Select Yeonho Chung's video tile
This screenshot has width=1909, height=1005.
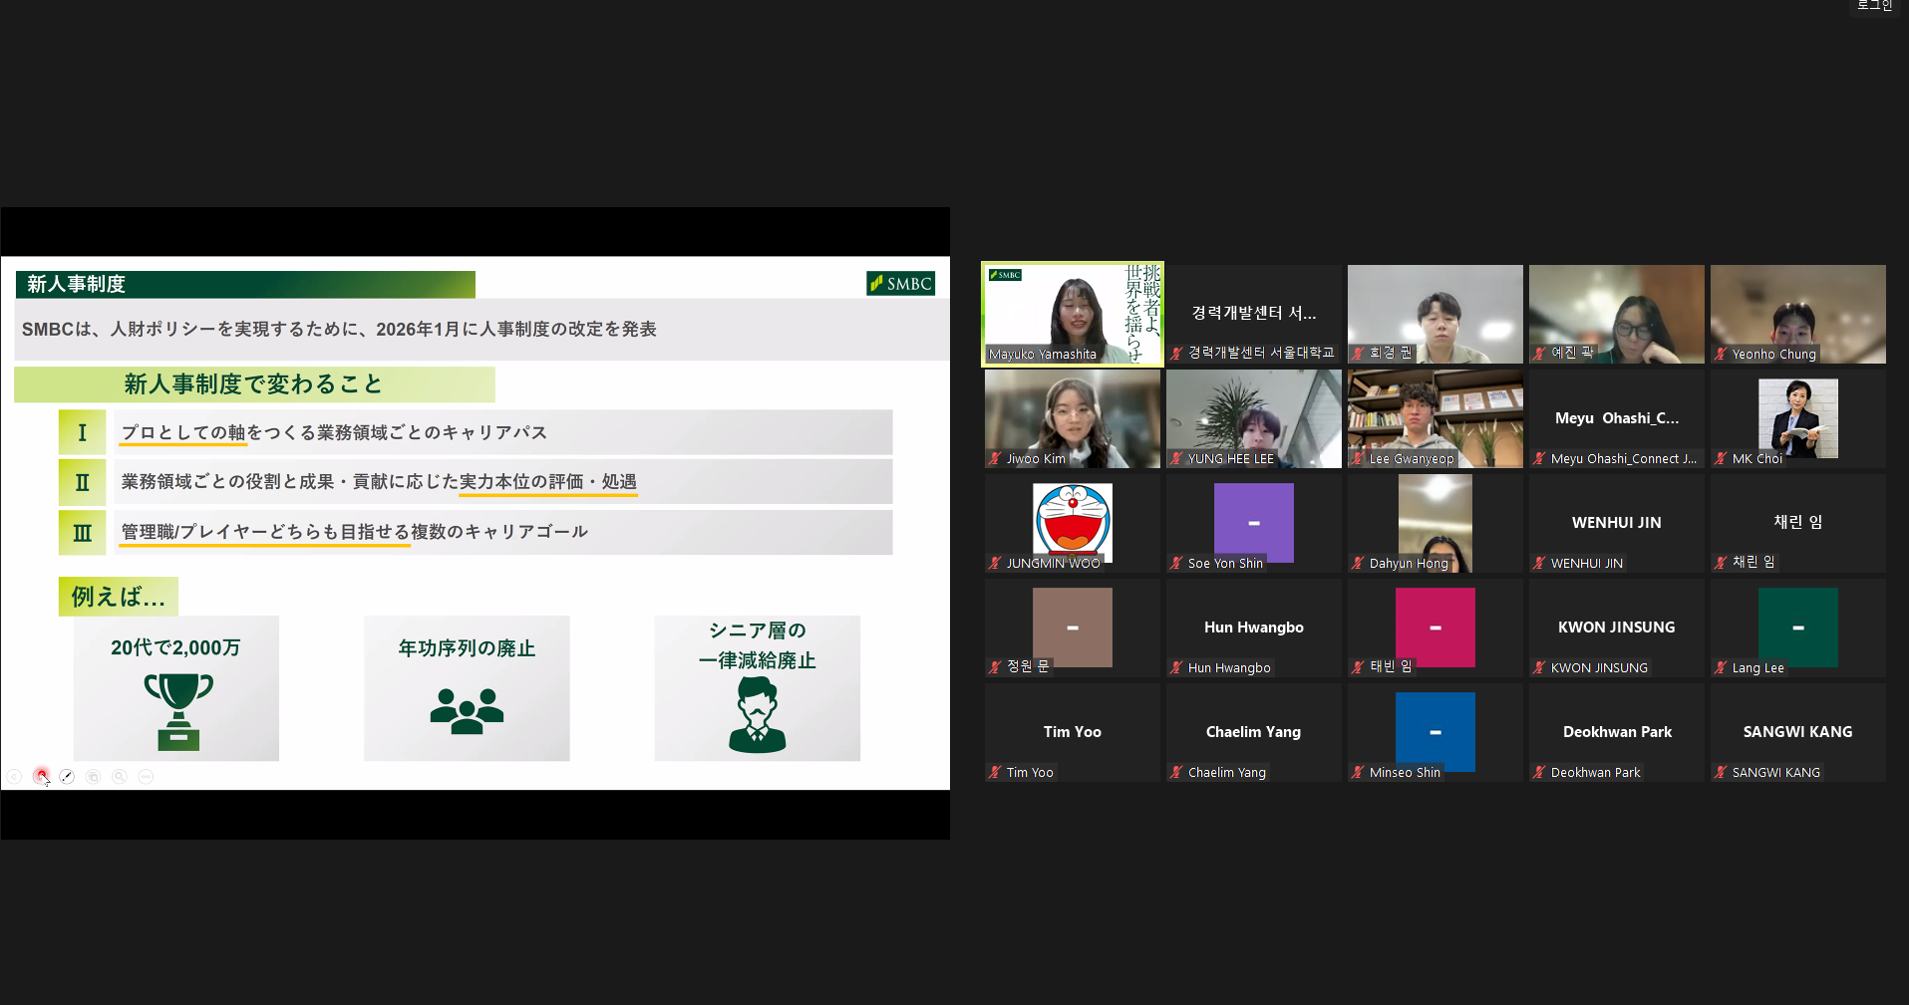tap(1798, 314)
